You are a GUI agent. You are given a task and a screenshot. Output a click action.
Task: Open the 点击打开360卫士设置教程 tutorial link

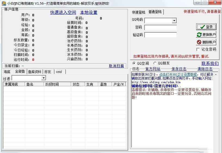coord(178,74)
